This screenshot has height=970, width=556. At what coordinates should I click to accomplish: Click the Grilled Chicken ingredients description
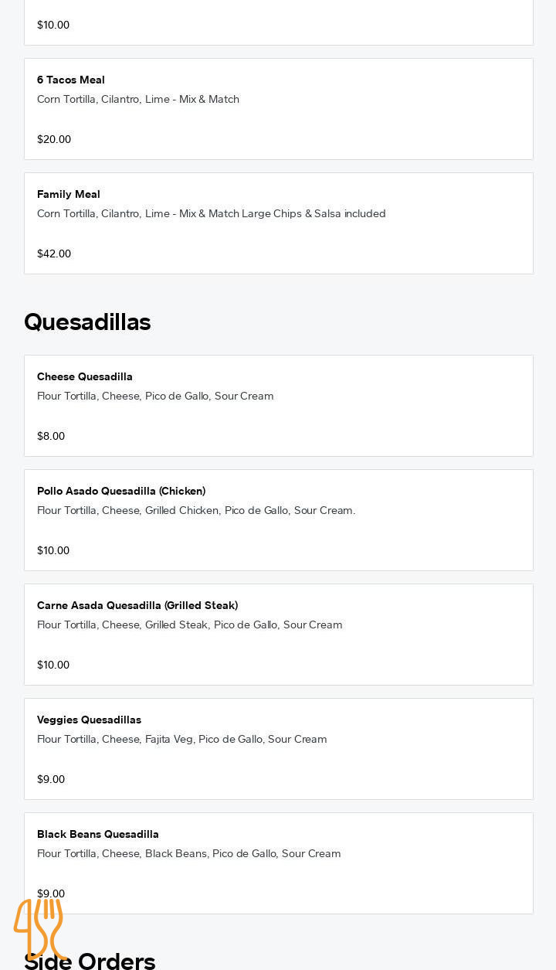click(x=196, y=510)
